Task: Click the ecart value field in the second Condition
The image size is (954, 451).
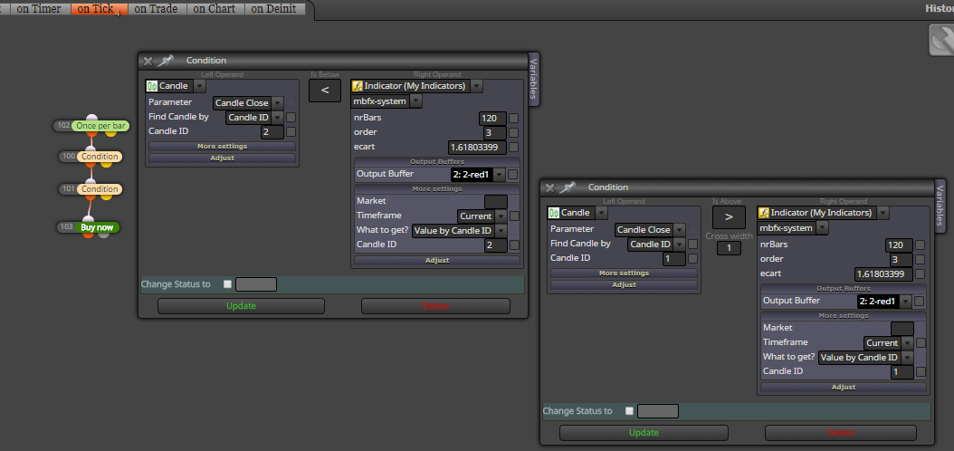Action: pyautogui.click(x=884, y=273)
